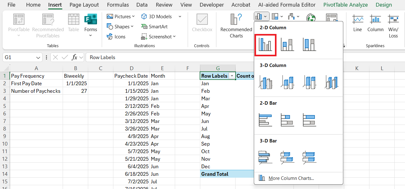Select the 3-D Clustered Bar chart
405x189 pixels.
(x=265, y=158)
